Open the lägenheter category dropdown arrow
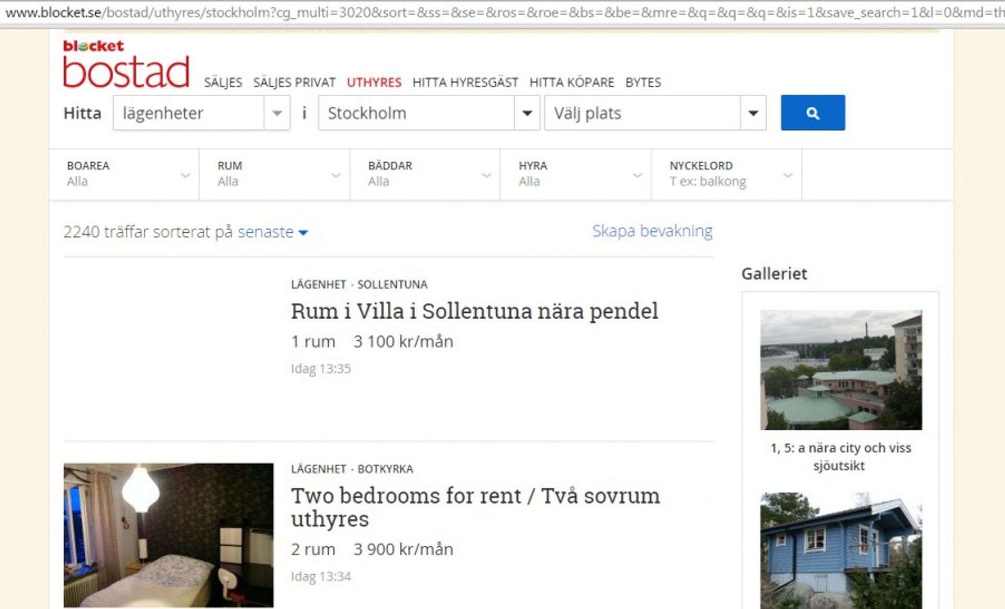The image size is (1005, 609). (277, 113)
